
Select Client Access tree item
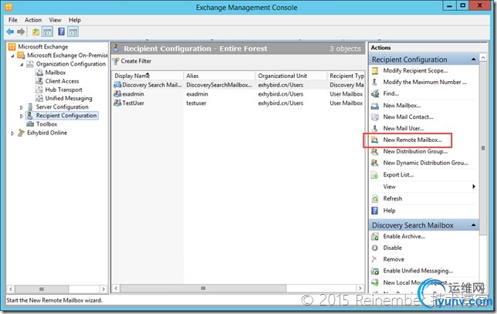[62, 81]
